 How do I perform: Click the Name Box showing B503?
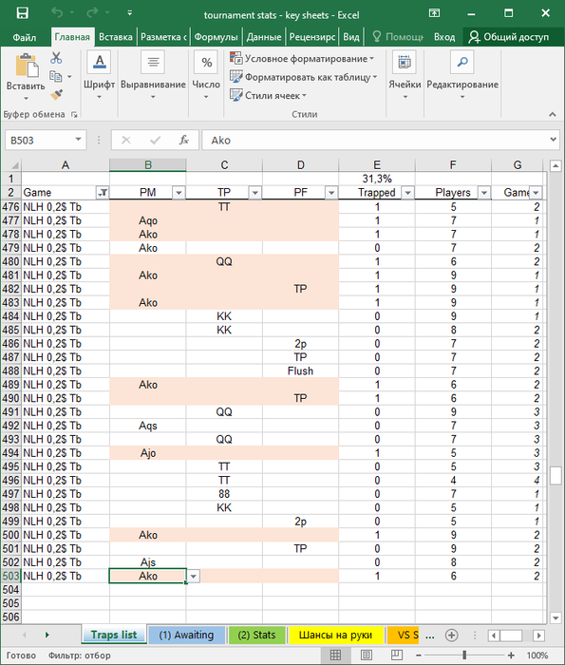pyautogui.click(x=40, y=140)
